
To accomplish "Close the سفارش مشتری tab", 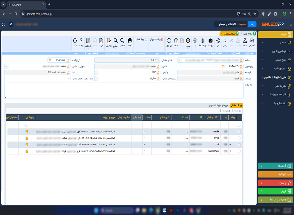I will click(x=222, y=34).
